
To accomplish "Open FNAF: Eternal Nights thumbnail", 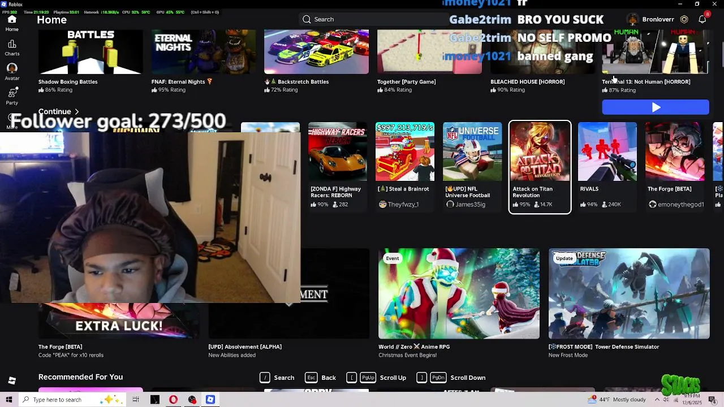I will point(204,51).
